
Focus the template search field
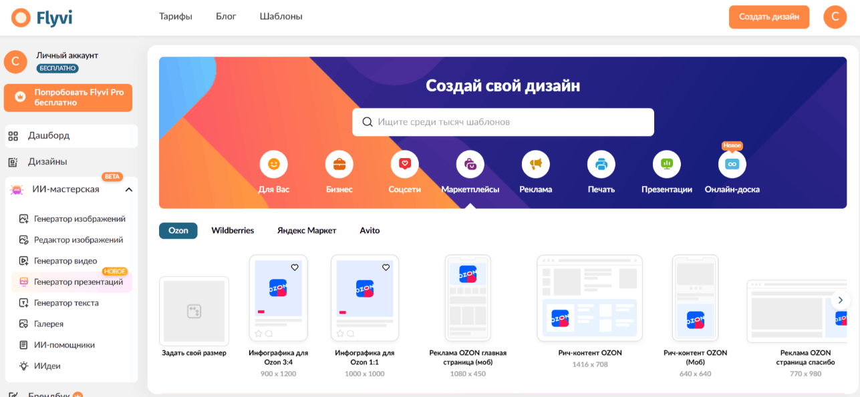[503, 122]
